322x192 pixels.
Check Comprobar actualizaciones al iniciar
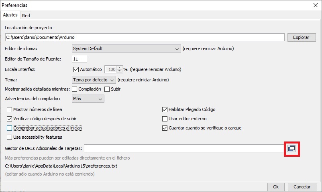click(10, 128)
